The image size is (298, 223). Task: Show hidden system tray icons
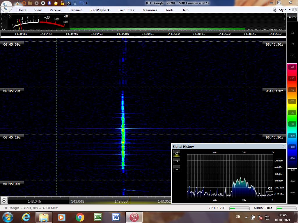pos(246,217)
